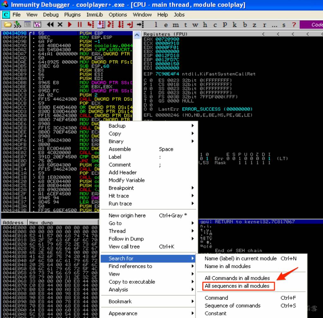This screenshot has height=318, width=323.
Task: Show Threads via 't' button
Action: 186,25
